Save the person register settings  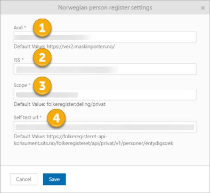pyautogui.click(x=54, y=179)
